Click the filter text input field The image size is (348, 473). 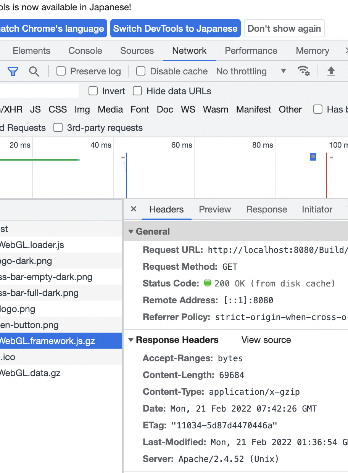[x=39, y=91]
